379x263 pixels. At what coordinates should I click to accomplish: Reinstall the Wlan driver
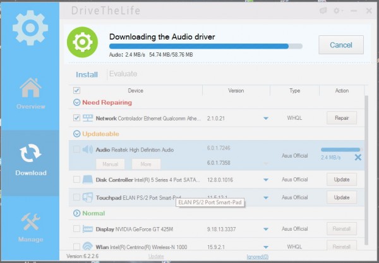pos(342,247)
